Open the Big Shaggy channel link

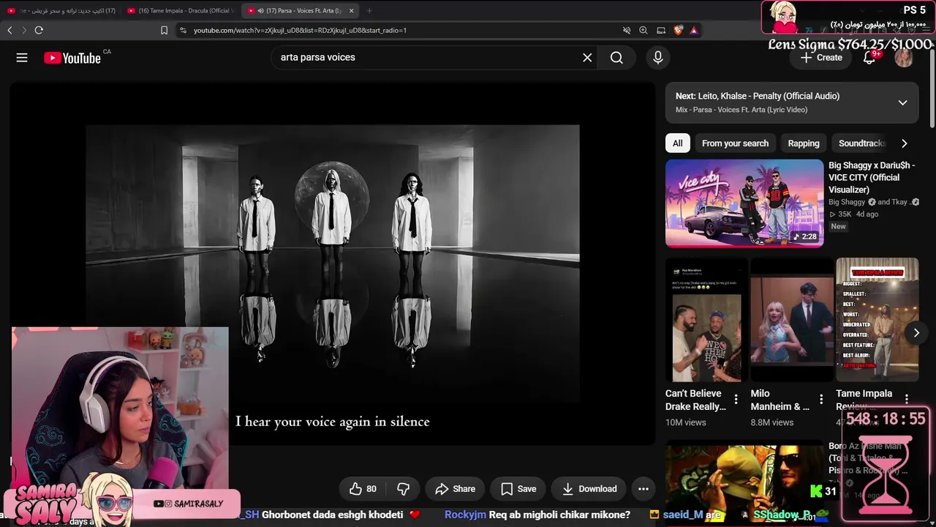[848, 202]
